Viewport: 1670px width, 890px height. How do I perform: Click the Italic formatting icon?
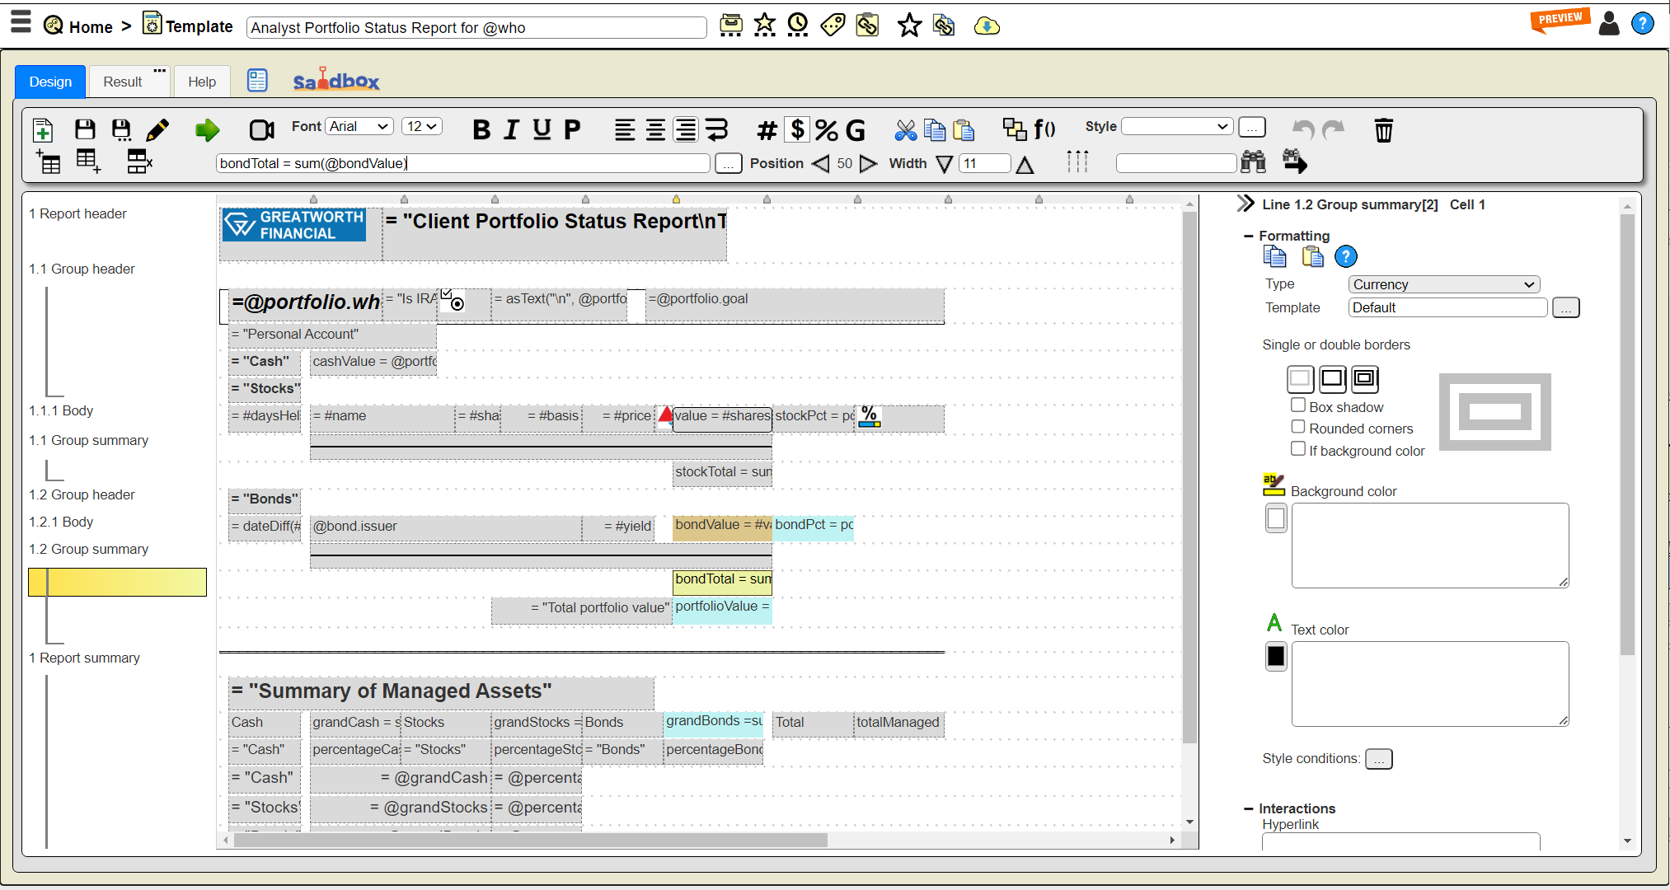(x=511, y=129)
